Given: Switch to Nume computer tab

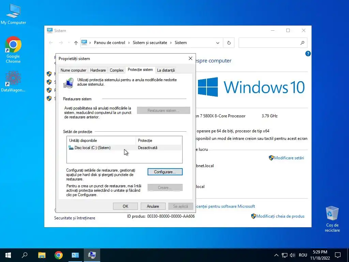Looking at the screenshot, I should point(73,70).
